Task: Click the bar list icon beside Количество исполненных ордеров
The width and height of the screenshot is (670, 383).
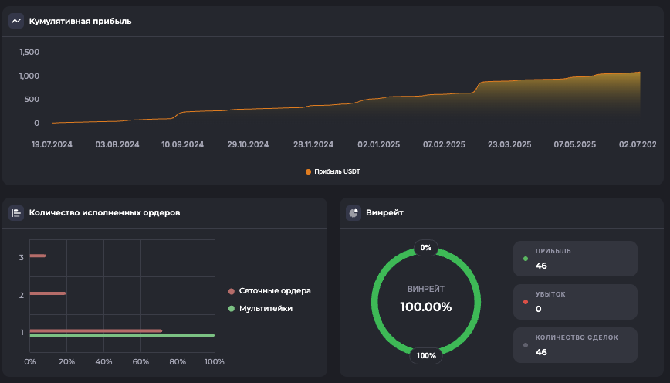Action: (16, 212)
